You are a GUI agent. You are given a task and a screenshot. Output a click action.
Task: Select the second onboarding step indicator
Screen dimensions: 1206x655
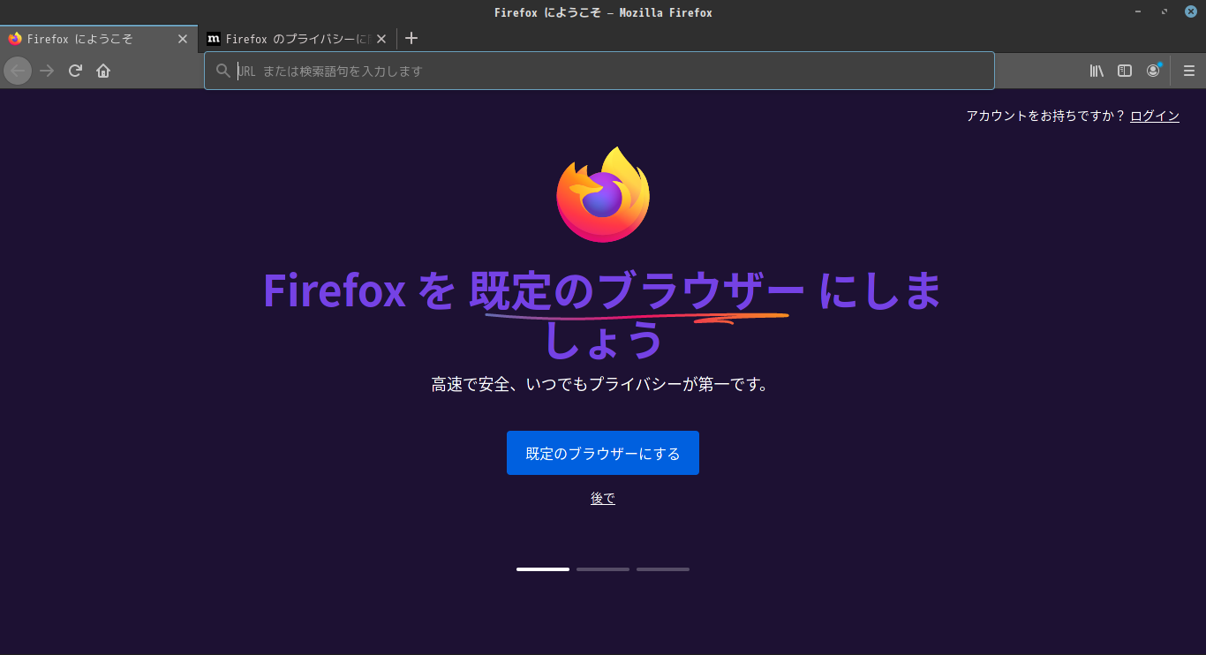pos(603,569)
